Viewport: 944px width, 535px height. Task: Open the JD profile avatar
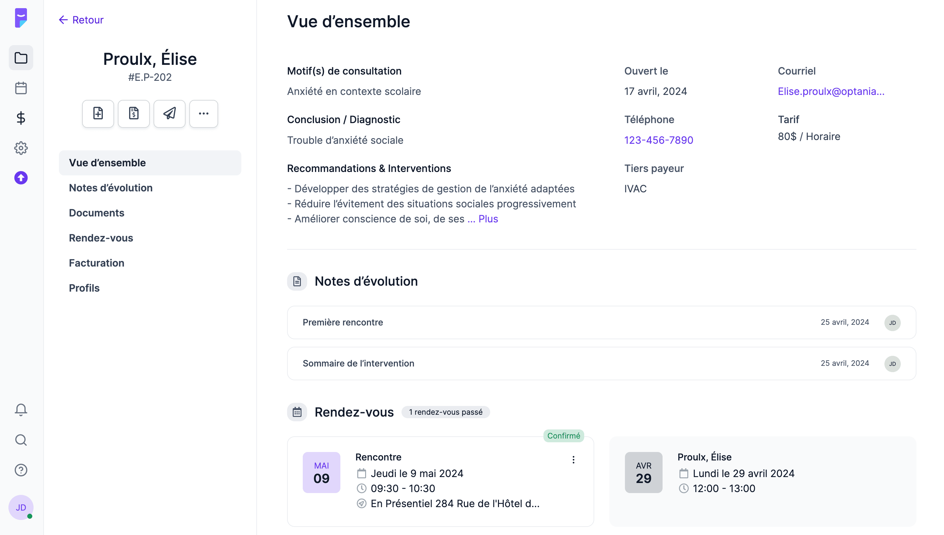[21, 507]
